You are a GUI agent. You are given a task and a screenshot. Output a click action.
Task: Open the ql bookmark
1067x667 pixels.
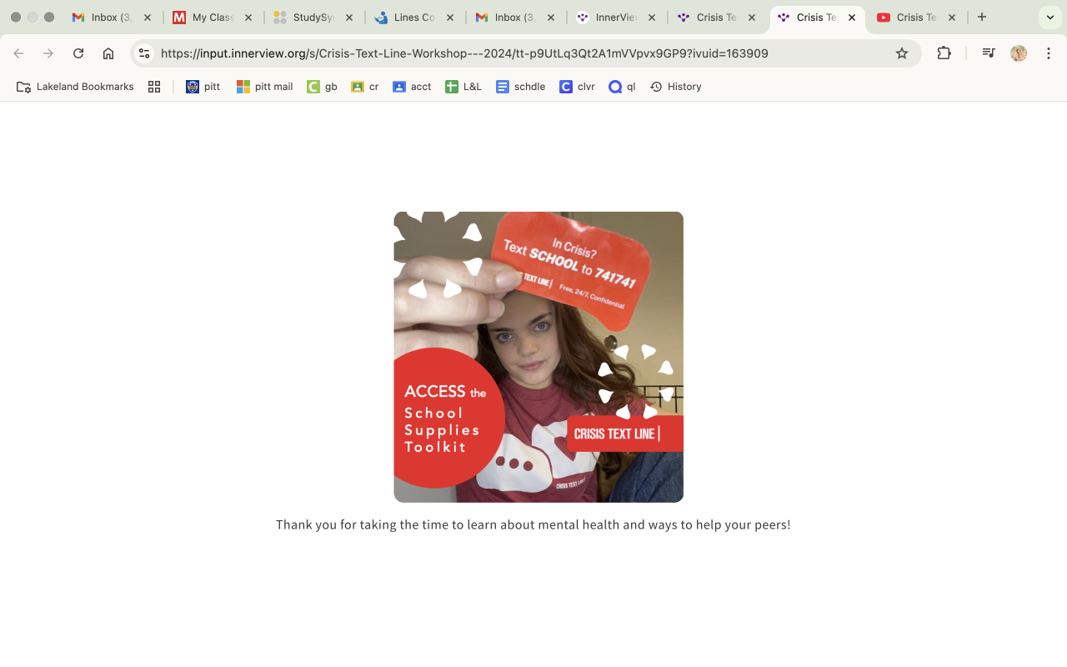click(622, 87)
